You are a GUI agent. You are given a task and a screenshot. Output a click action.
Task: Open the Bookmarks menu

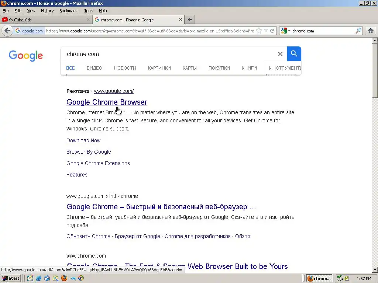click(x=69, y=11)
